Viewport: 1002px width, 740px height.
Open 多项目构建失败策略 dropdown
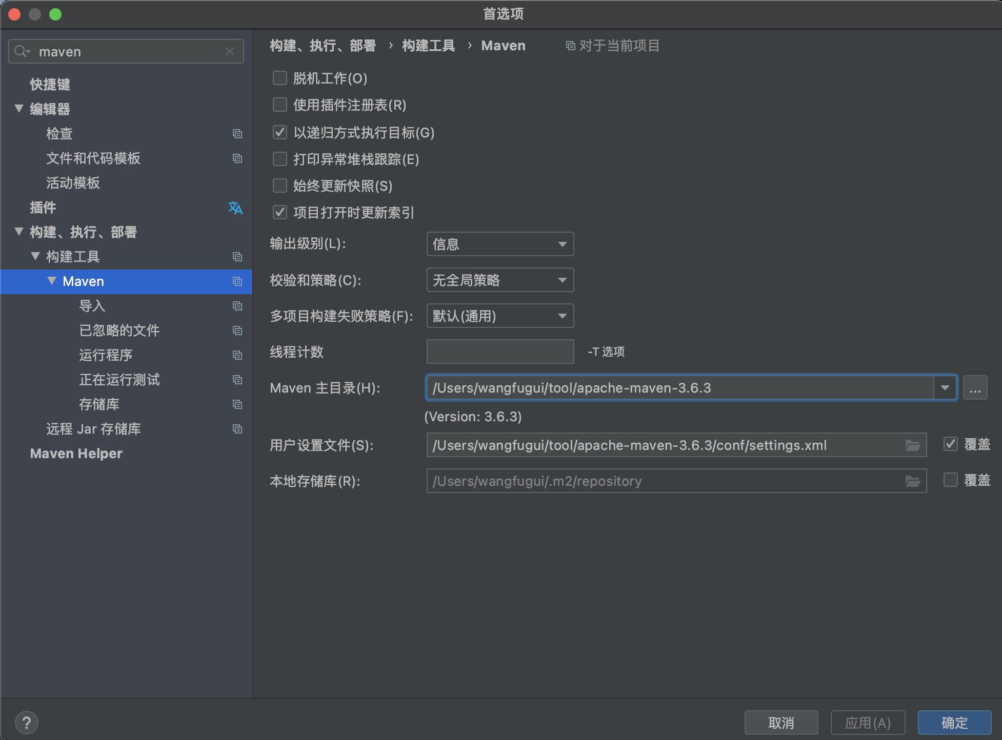[x=500, y=316]
